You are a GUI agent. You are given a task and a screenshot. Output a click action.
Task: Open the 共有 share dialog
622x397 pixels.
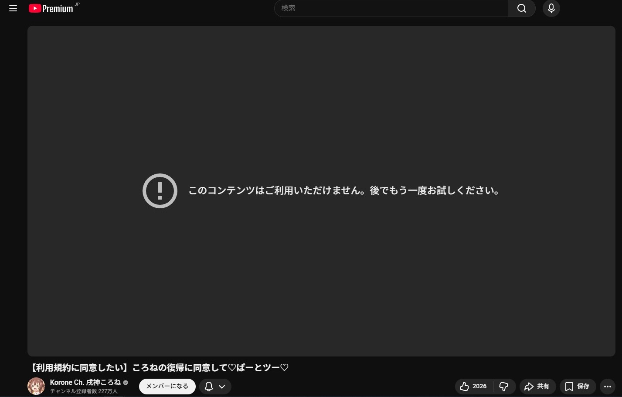(x=537, y=387)
